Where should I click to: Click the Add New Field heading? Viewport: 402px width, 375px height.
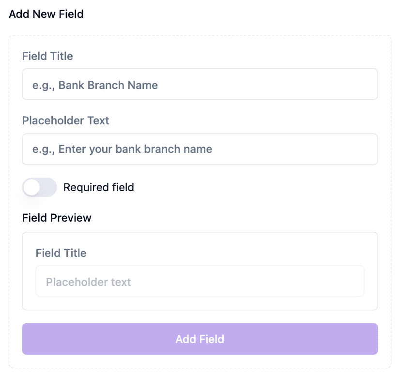(46, 14)
